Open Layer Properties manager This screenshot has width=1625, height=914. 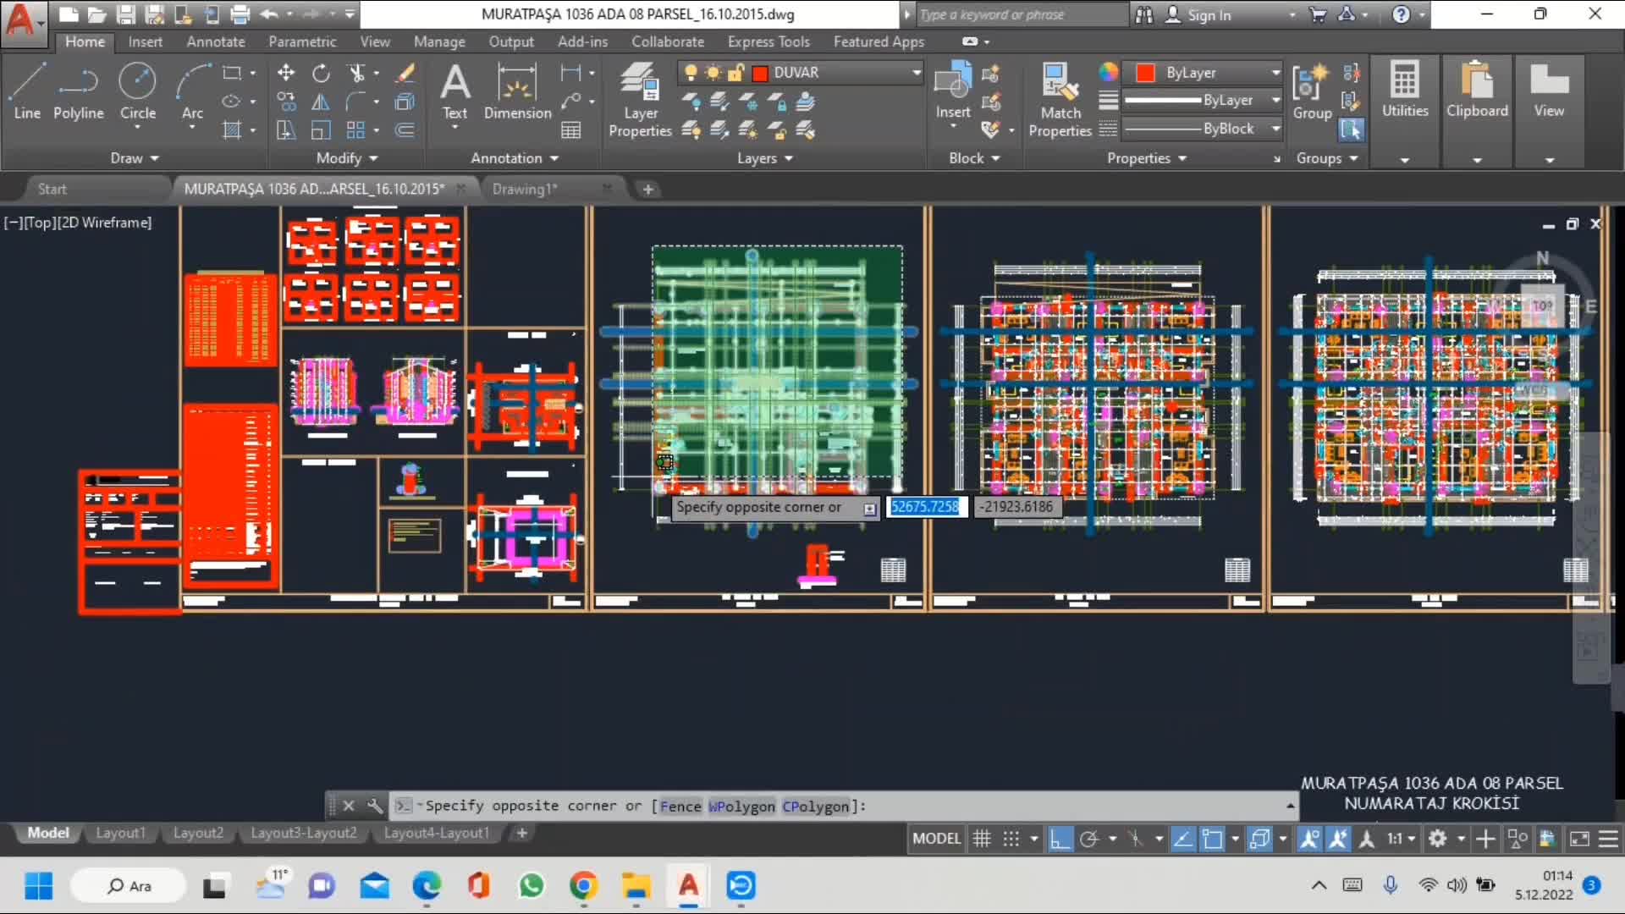point(640,100)
